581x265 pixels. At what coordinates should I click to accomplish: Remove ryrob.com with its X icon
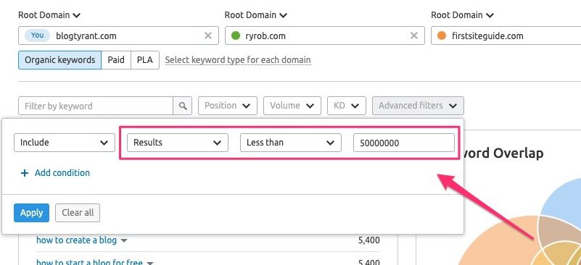pyautogui.click(x=414, y=35)
